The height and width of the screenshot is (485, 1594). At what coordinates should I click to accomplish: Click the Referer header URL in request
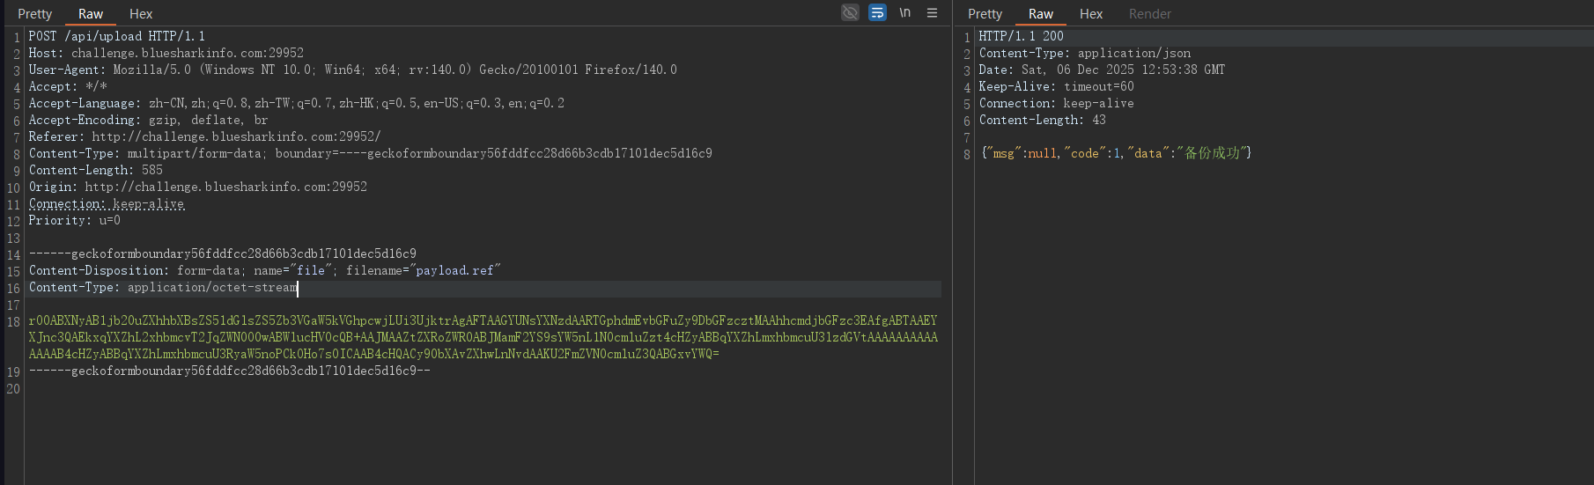tap(236, 136)
